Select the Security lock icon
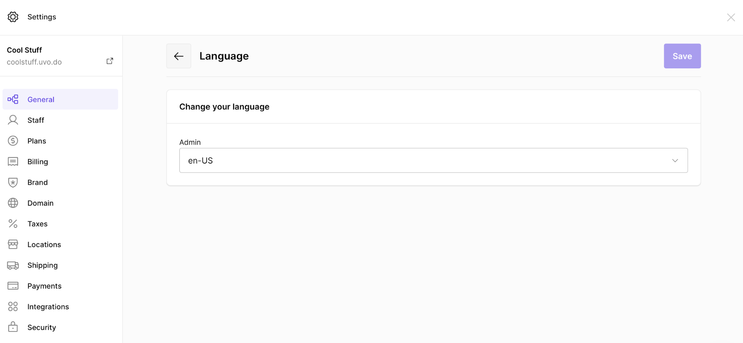The height and width of the screenshot is (343, 743). pyautogui.click(x=13, y=327)
